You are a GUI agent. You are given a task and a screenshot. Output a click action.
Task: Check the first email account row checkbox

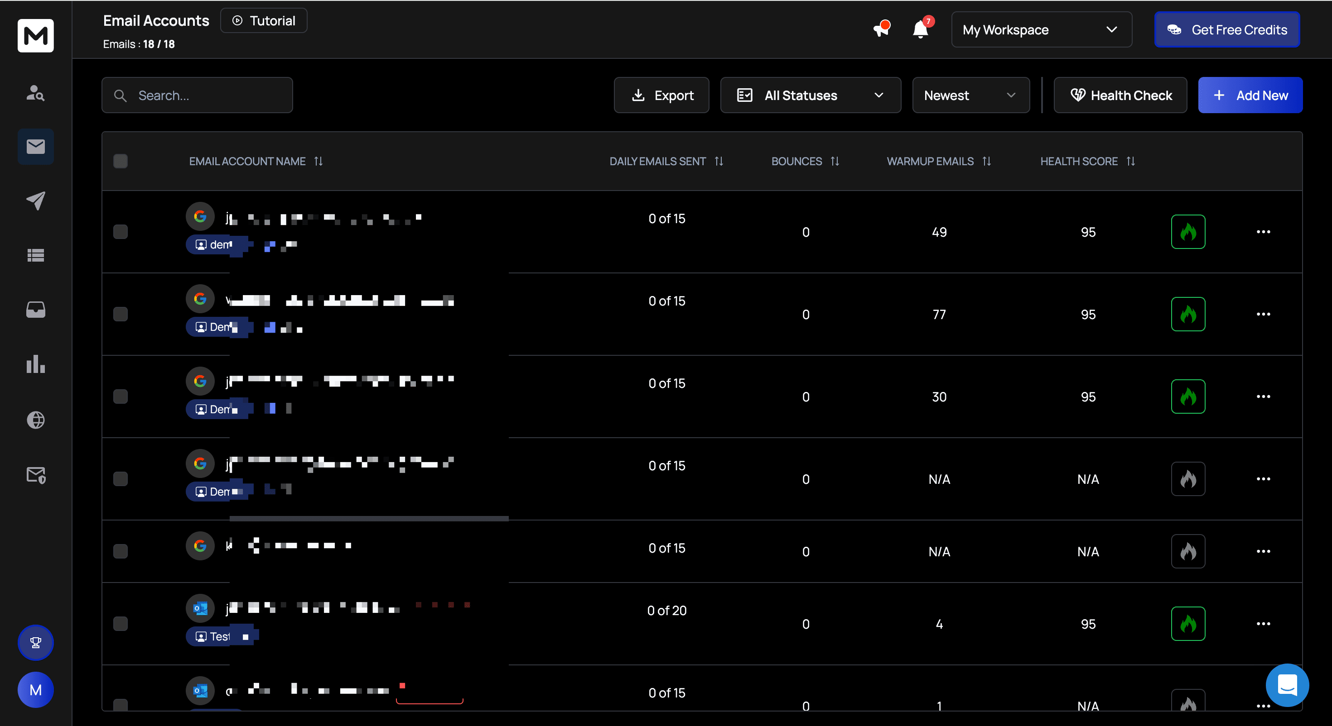(x=121, y=231)
